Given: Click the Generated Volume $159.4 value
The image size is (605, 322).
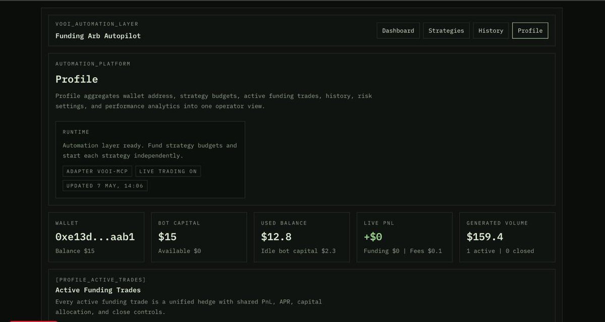Looking at the screenshot, I should 484,237.
